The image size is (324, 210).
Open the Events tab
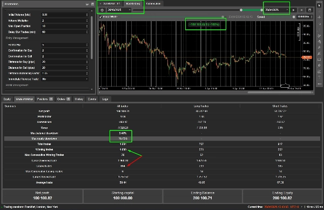(92, 99)
